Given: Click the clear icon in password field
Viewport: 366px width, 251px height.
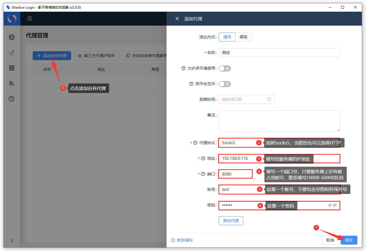Looking at the screenshot, I should point(330,205).
